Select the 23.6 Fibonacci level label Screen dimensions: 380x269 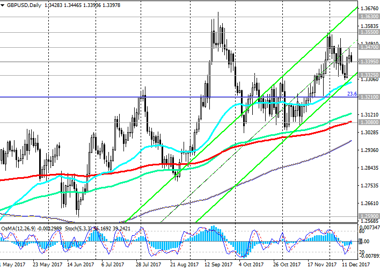point(352,94)
